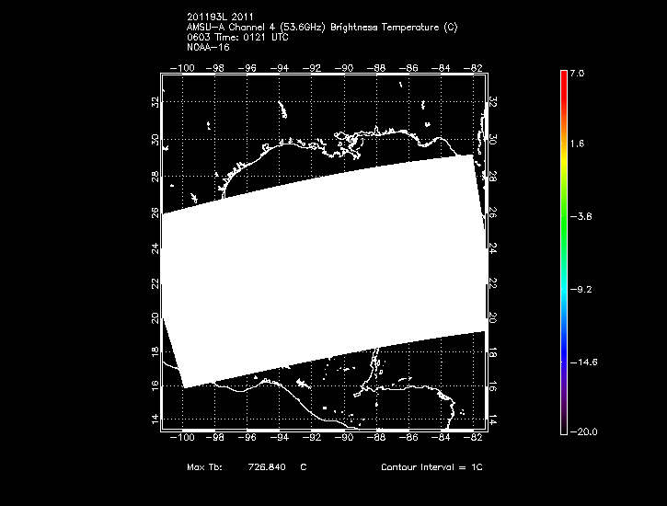
Task: Click the "NOAA-16" satellite label
Action: pos(208,48)
